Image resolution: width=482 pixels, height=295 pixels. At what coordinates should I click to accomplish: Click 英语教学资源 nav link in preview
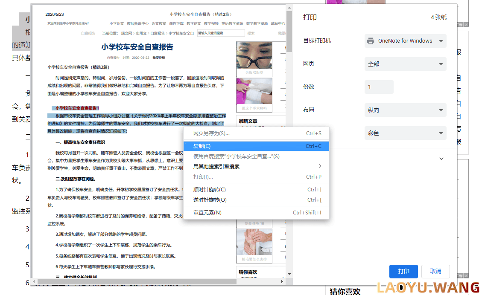point(232,23)
